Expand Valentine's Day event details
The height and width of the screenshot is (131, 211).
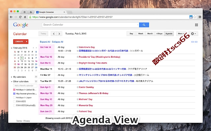click(78, 47)
